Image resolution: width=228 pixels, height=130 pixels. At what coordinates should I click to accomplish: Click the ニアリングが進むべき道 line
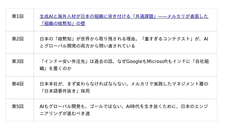coord(65,113)
